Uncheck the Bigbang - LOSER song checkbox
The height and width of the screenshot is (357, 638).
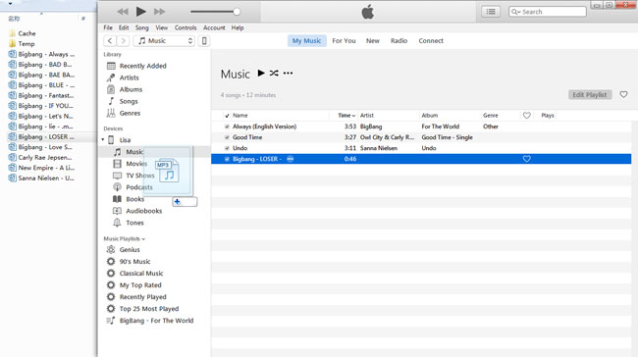coord(227,159)
